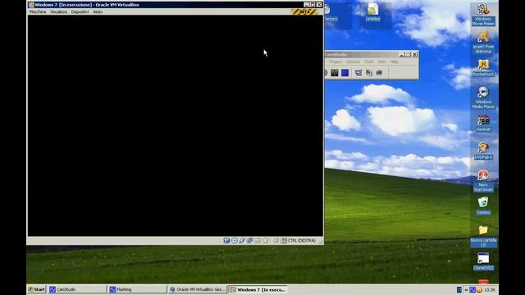Click the Screen Annotations icon in CamStudio toolbar

pyautogui.click(x=379, y=73)
